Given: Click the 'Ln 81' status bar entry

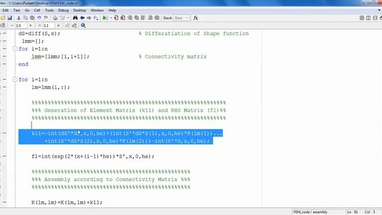Looking at the screenshot, I should [353, 212].
